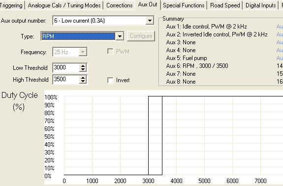283x186 pixels.
Task: Switch to the Digital Inputs tab
Action: 261,5
